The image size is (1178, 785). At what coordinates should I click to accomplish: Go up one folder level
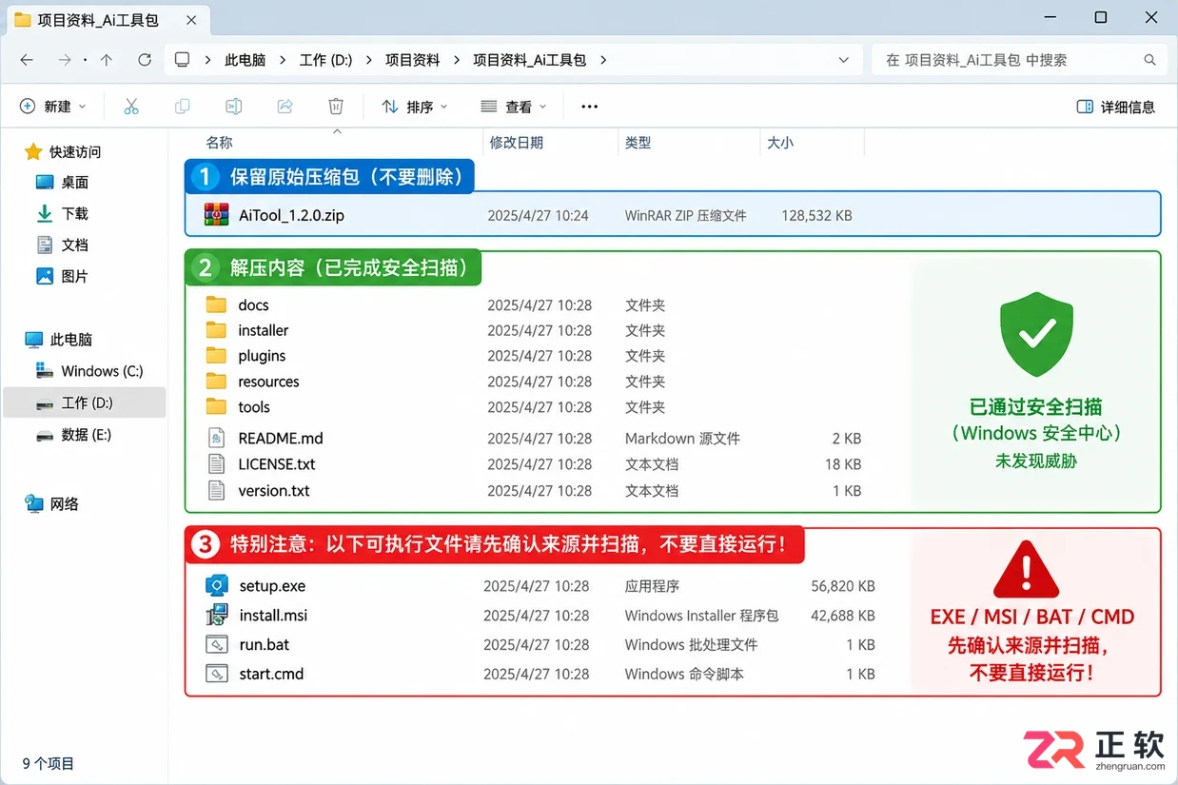click(x=107, y=60)
